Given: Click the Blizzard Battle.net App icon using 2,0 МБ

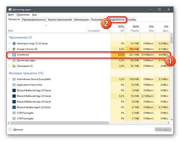Looking at the screenshot, I should (x=14, y=102).
